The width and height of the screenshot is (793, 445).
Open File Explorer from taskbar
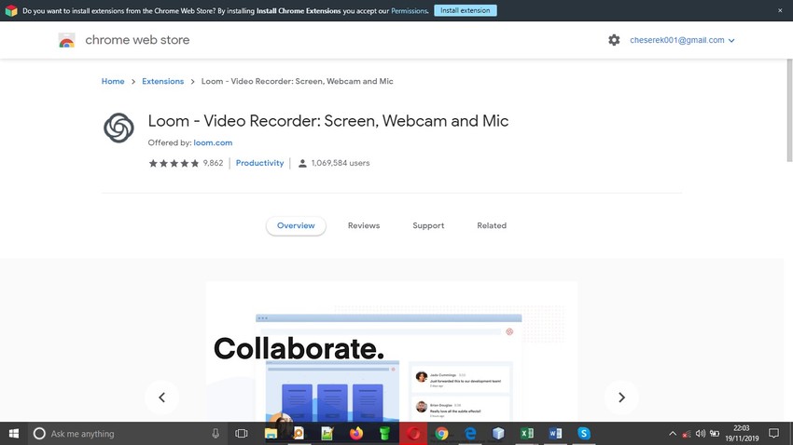tap(271, 434)
